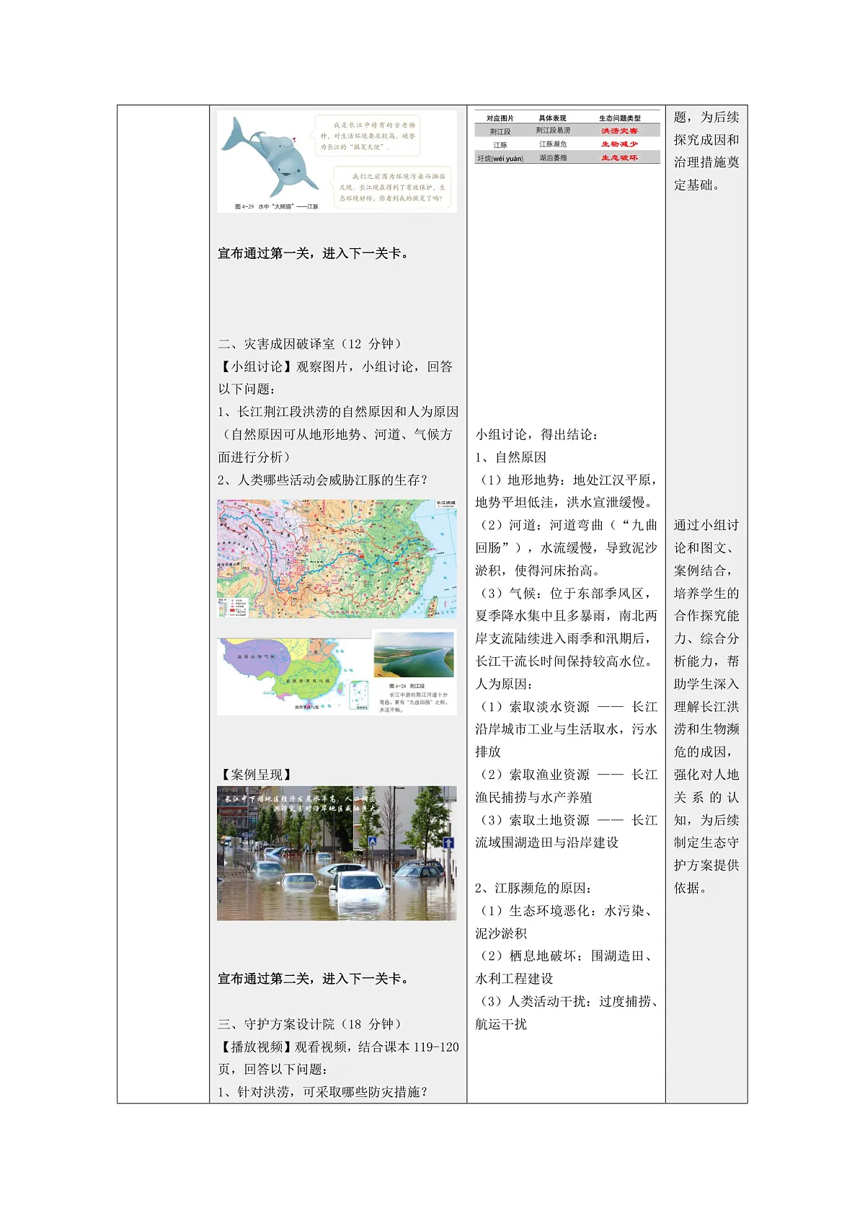
Task: Select question 1、长江荆江段洪涝的自然原因和人为原因
Action: pos(338,412)
